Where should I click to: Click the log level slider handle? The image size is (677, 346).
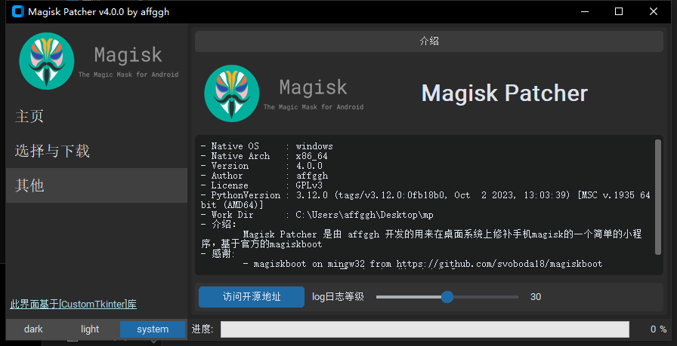pos(447,297)
